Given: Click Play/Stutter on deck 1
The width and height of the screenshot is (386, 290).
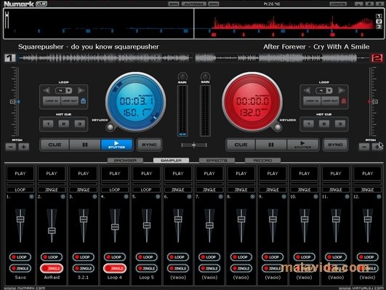Looking at the screenshot, I should (x=117, y=145).
